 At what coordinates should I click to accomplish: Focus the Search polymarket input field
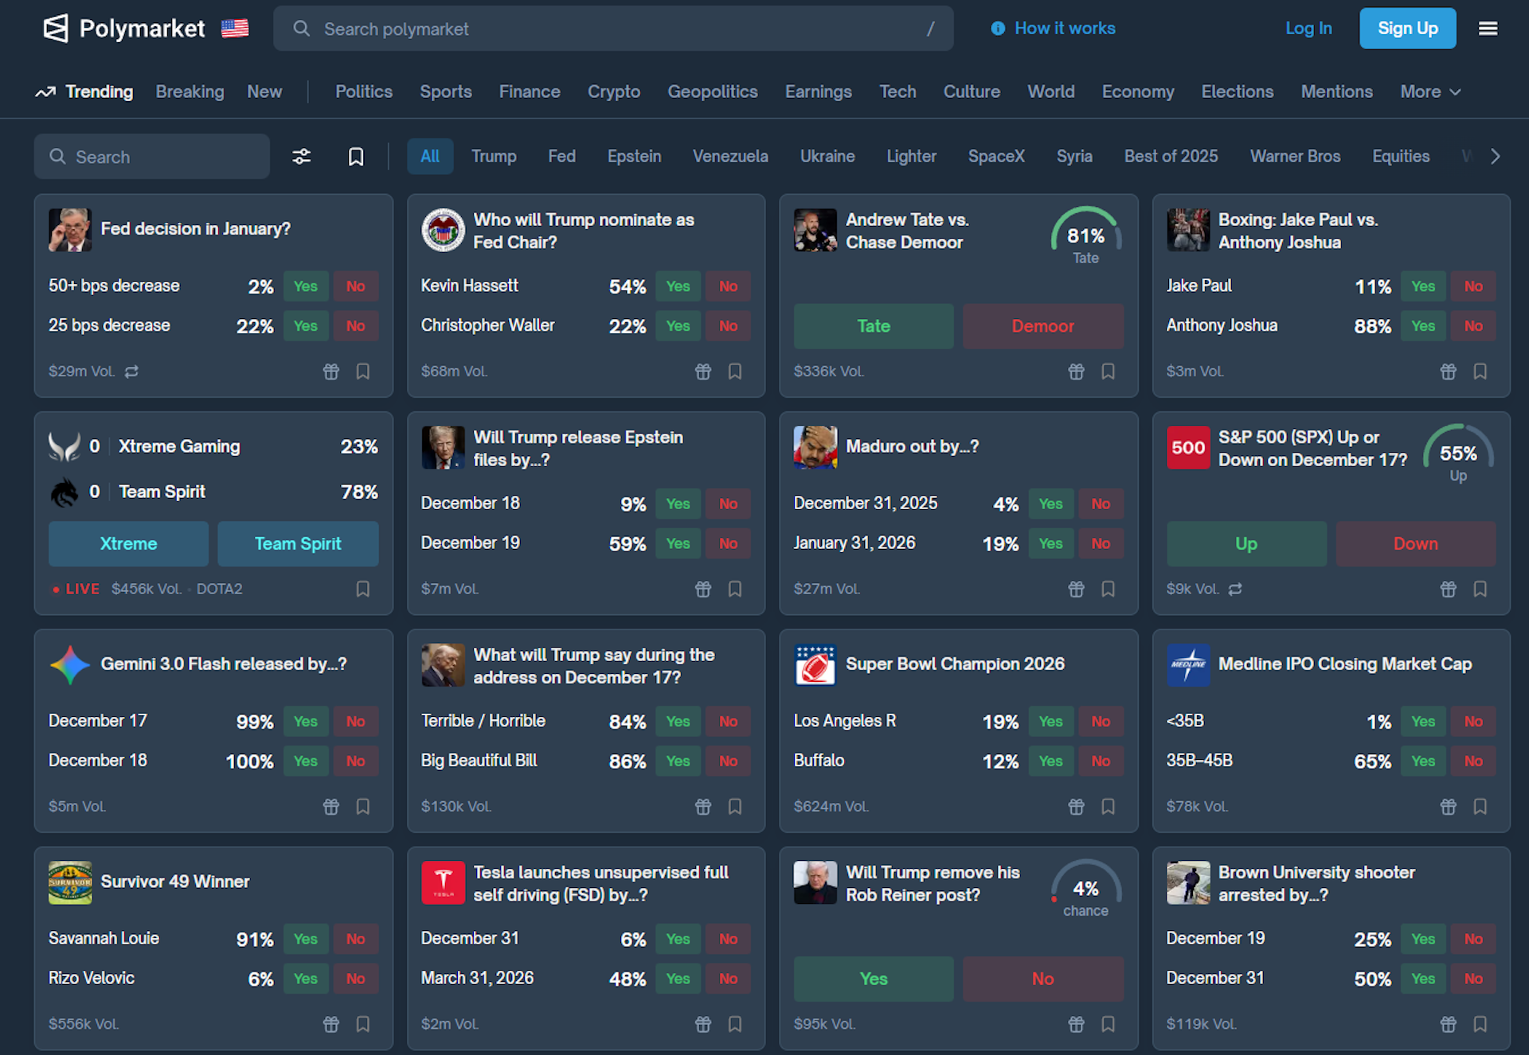click(x=613, y=29)
